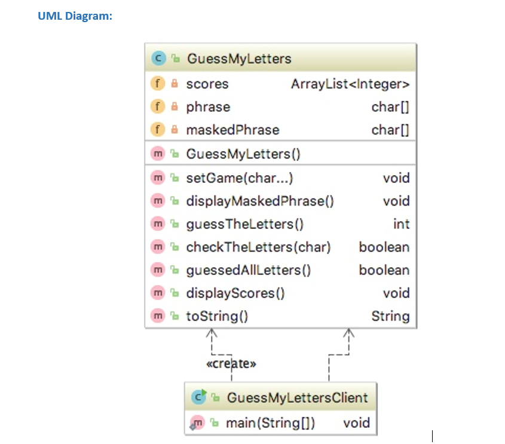The image size is (505, 444).
Task: Click the UML Diagram heading text
Action: (x=75, y=16)
